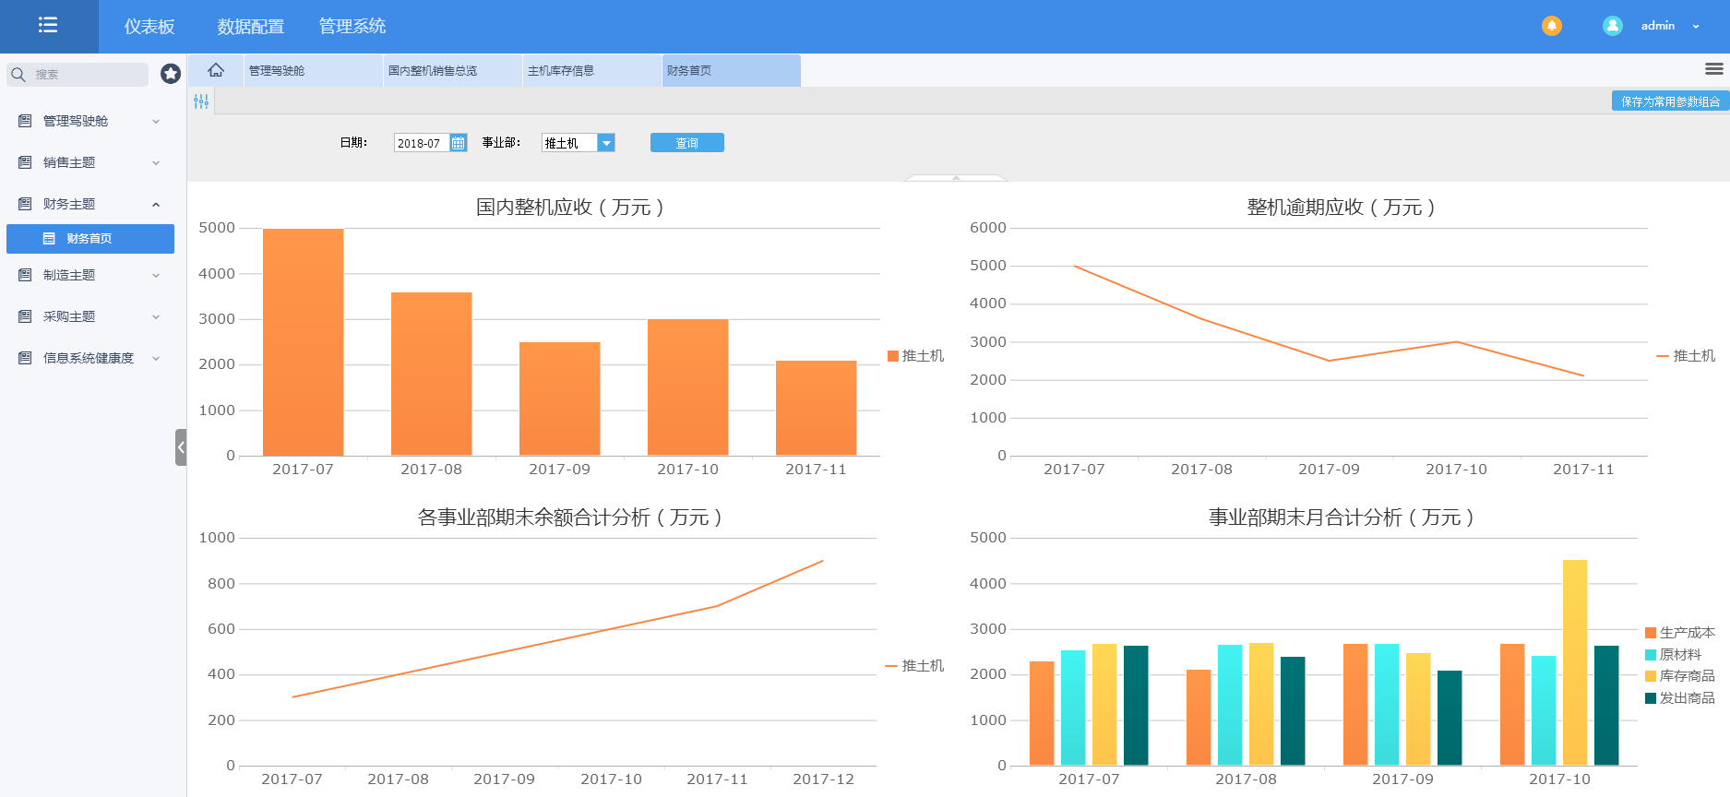
Task: Click the 2017-07 orange bar in 国内整机应收
Action: (x=303, y=341)
